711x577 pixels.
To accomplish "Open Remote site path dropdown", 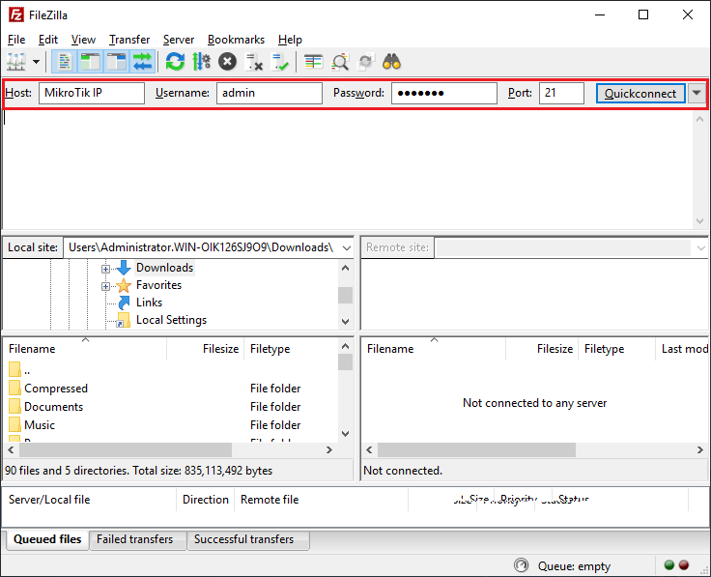I will (701, 247).
